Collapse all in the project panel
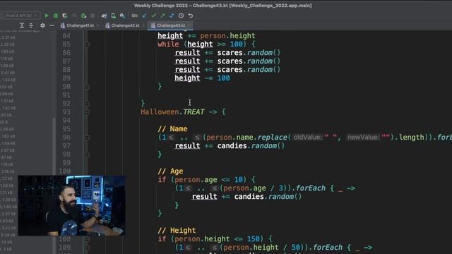This screenshot has height=254, width=452. pos(31,25)
